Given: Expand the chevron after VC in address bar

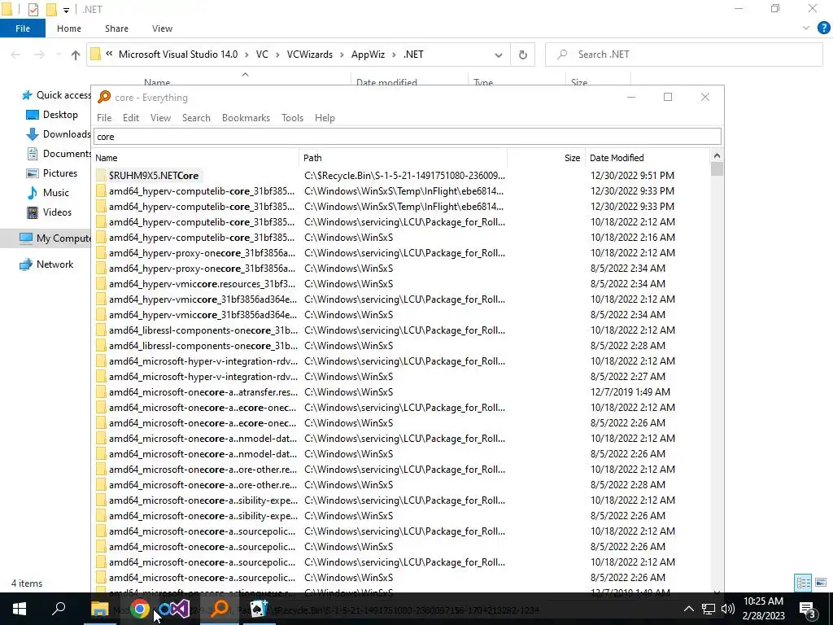Looking at the screenshot, I should [278, 55].
